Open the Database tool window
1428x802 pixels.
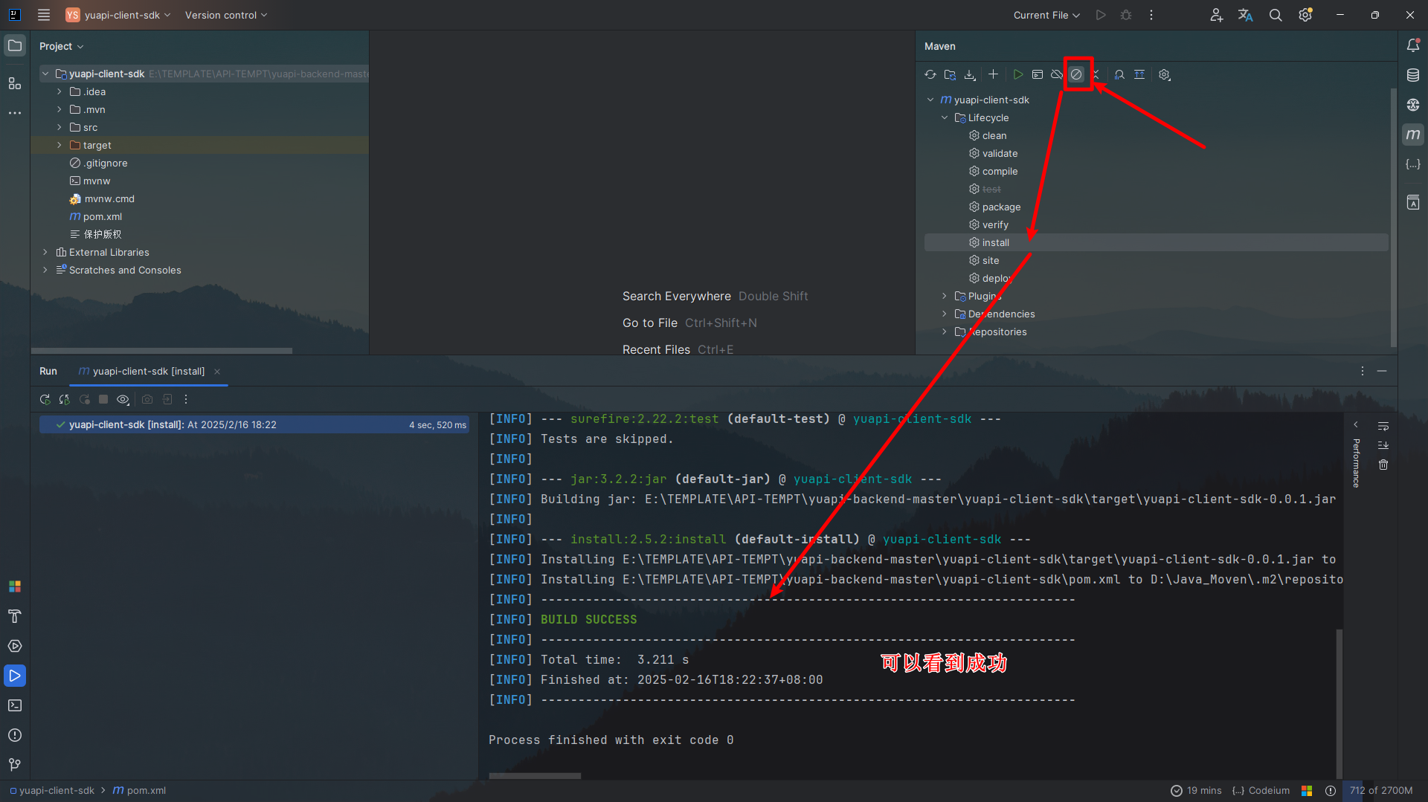coord(1413,75)
